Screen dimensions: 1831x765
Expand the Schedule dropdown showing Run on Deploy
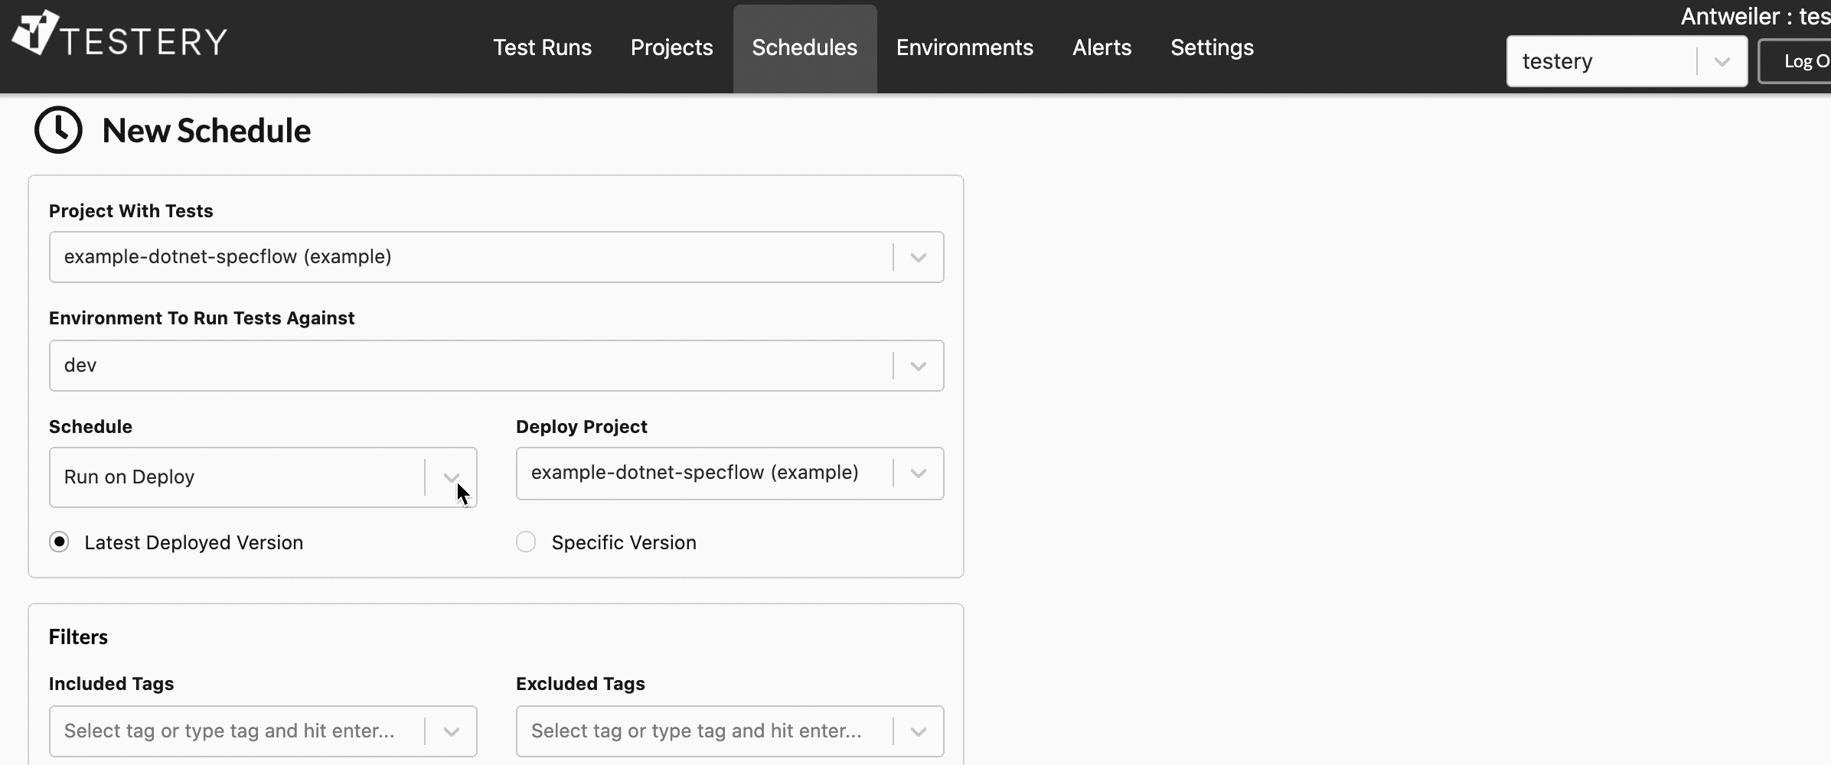pos(450,477)
